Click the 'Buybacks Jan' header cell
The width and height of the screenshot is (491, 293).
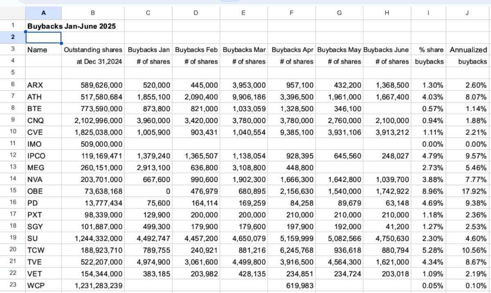tap(148, 50)
